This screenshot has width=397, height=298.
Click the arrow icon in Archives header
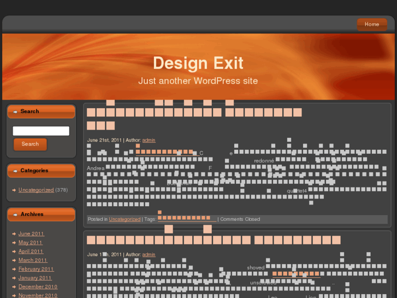[15, 214]
